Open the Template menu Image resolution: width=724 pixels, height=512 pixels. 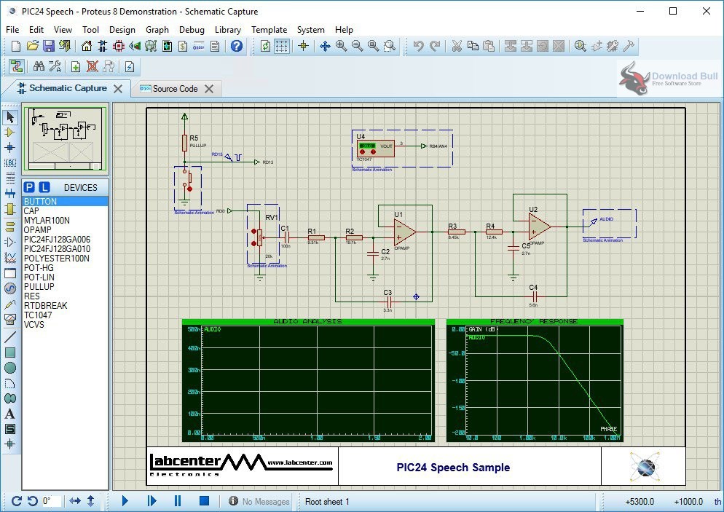pyautogui.click(x=269, y=30)
